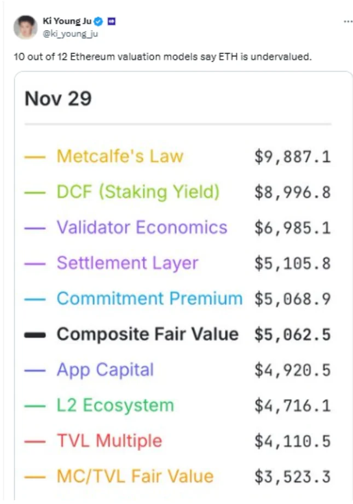Select the MC/TVL Fair Value label
The width and height of the screenshot is (353, 504).
pyautogui.click(x=135, y=476)
